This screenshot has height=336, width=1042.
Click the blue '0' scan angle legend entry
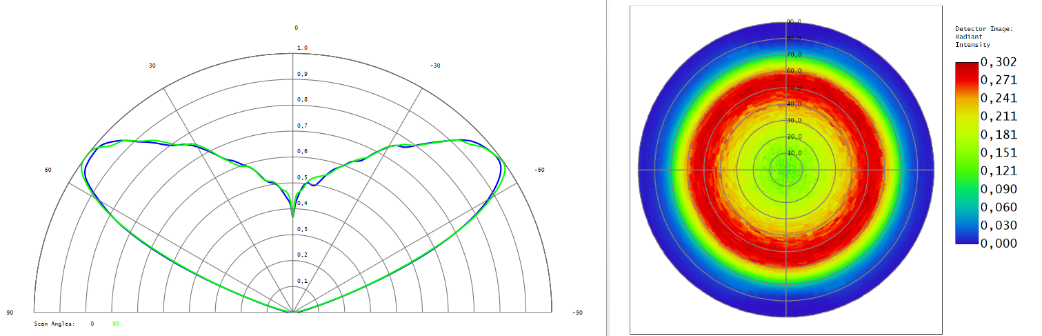(x=92, y=323)
